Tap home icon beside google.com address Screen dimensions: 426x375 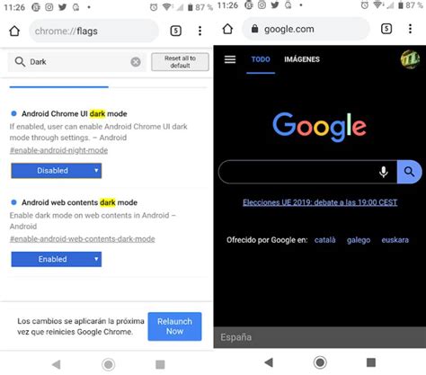(x=227, y=29)
